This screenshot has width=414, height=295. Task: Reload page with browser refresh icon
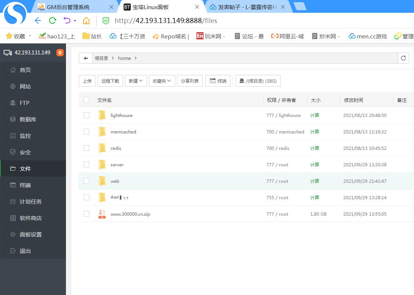[52, 20]
